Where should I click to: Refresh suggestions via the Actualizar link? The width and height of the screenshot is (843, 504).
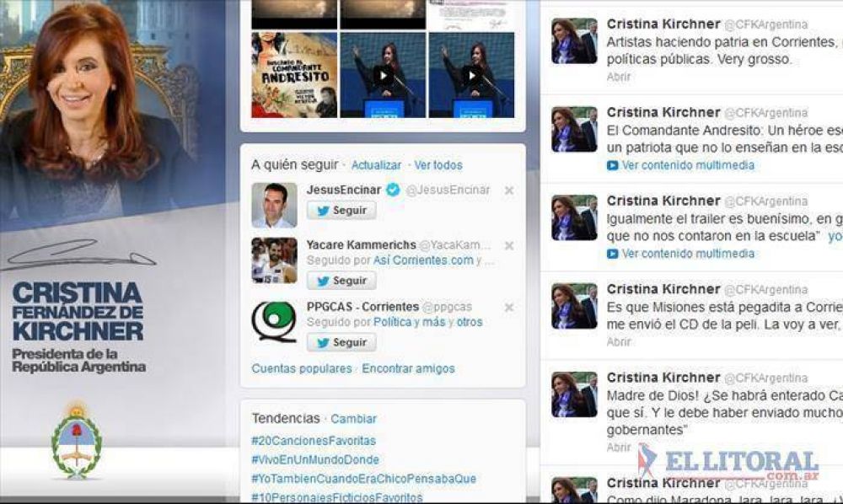[376, 165]
